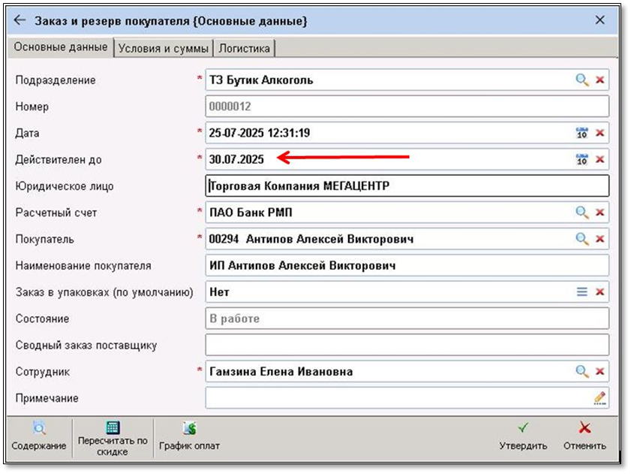Image resolution: width=631 pixels, height=474 pixels.
Task: Clear the Действителен до date value
Action: tap(600, 159)
